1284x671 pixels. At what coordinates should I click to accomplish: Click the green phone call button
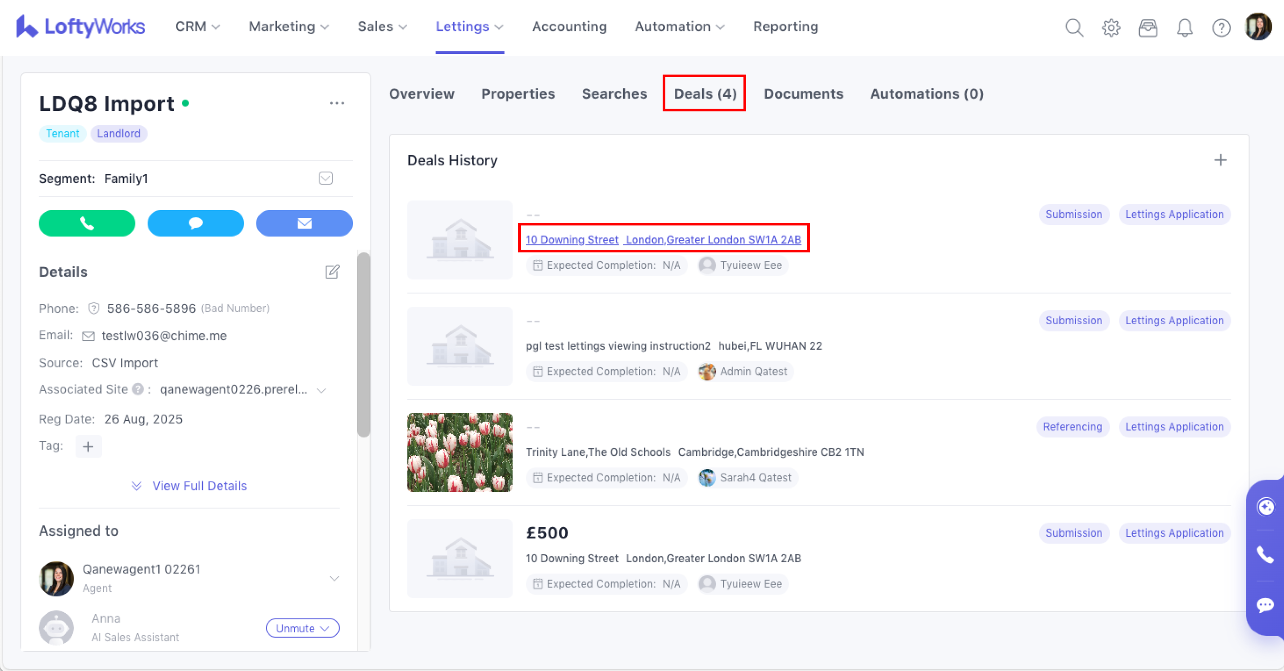click(87, 223)
